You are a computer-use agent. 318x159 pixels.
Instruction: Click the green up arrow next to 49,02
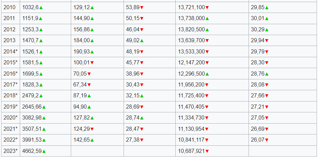(x=142, y=41)
